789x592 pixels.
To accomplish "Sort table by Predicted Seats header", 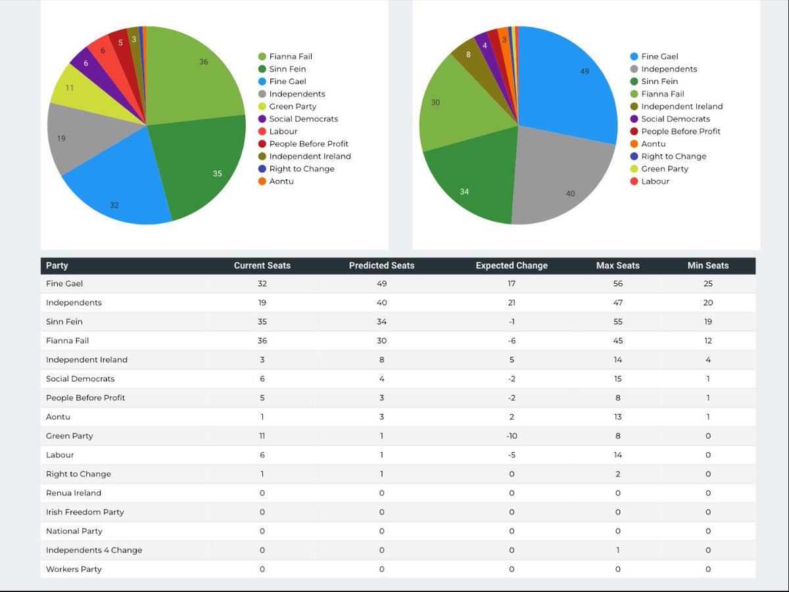I will pos(381,265).
